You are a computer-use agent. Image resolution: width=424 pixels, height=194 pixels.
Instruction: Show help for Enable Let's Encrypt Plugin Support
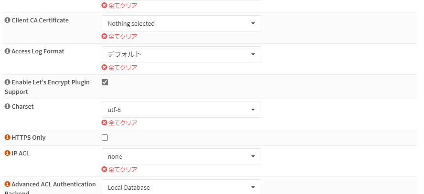[7, 82]
